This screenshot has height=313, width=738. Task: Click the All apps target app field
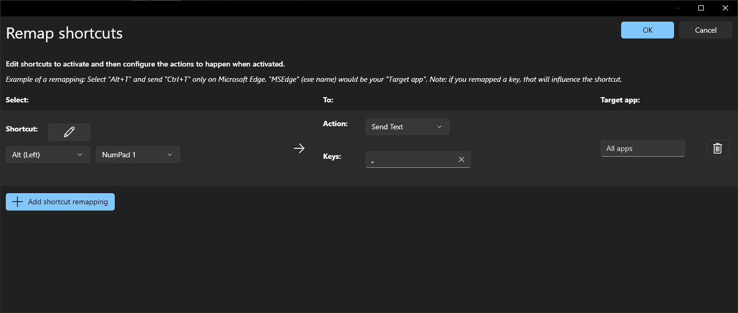pyautogui.click(x=642, y=148)
